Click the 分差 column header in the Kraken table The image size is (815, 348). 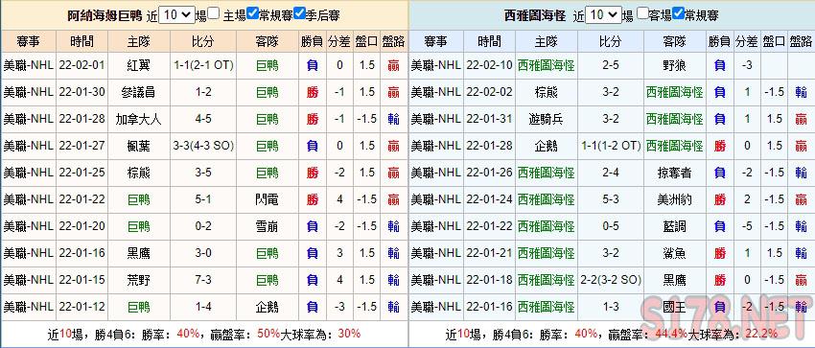coord(747,41)
